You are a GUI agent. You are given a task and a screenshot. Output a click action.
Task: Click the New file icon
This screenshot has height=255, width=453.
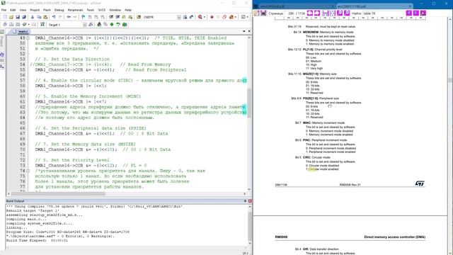[x=5, y=17]
